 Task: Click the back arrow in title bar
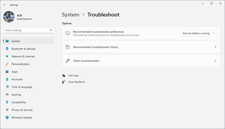coord(4,5)
